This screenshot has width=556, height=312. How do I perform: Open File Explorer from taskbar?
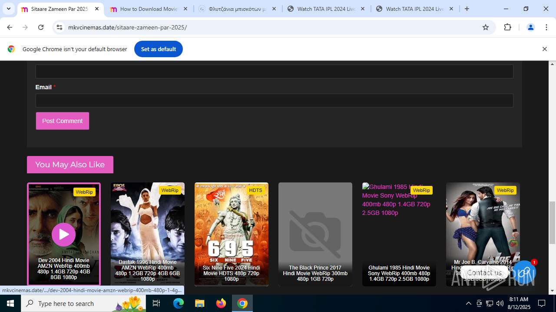[199, 303]
